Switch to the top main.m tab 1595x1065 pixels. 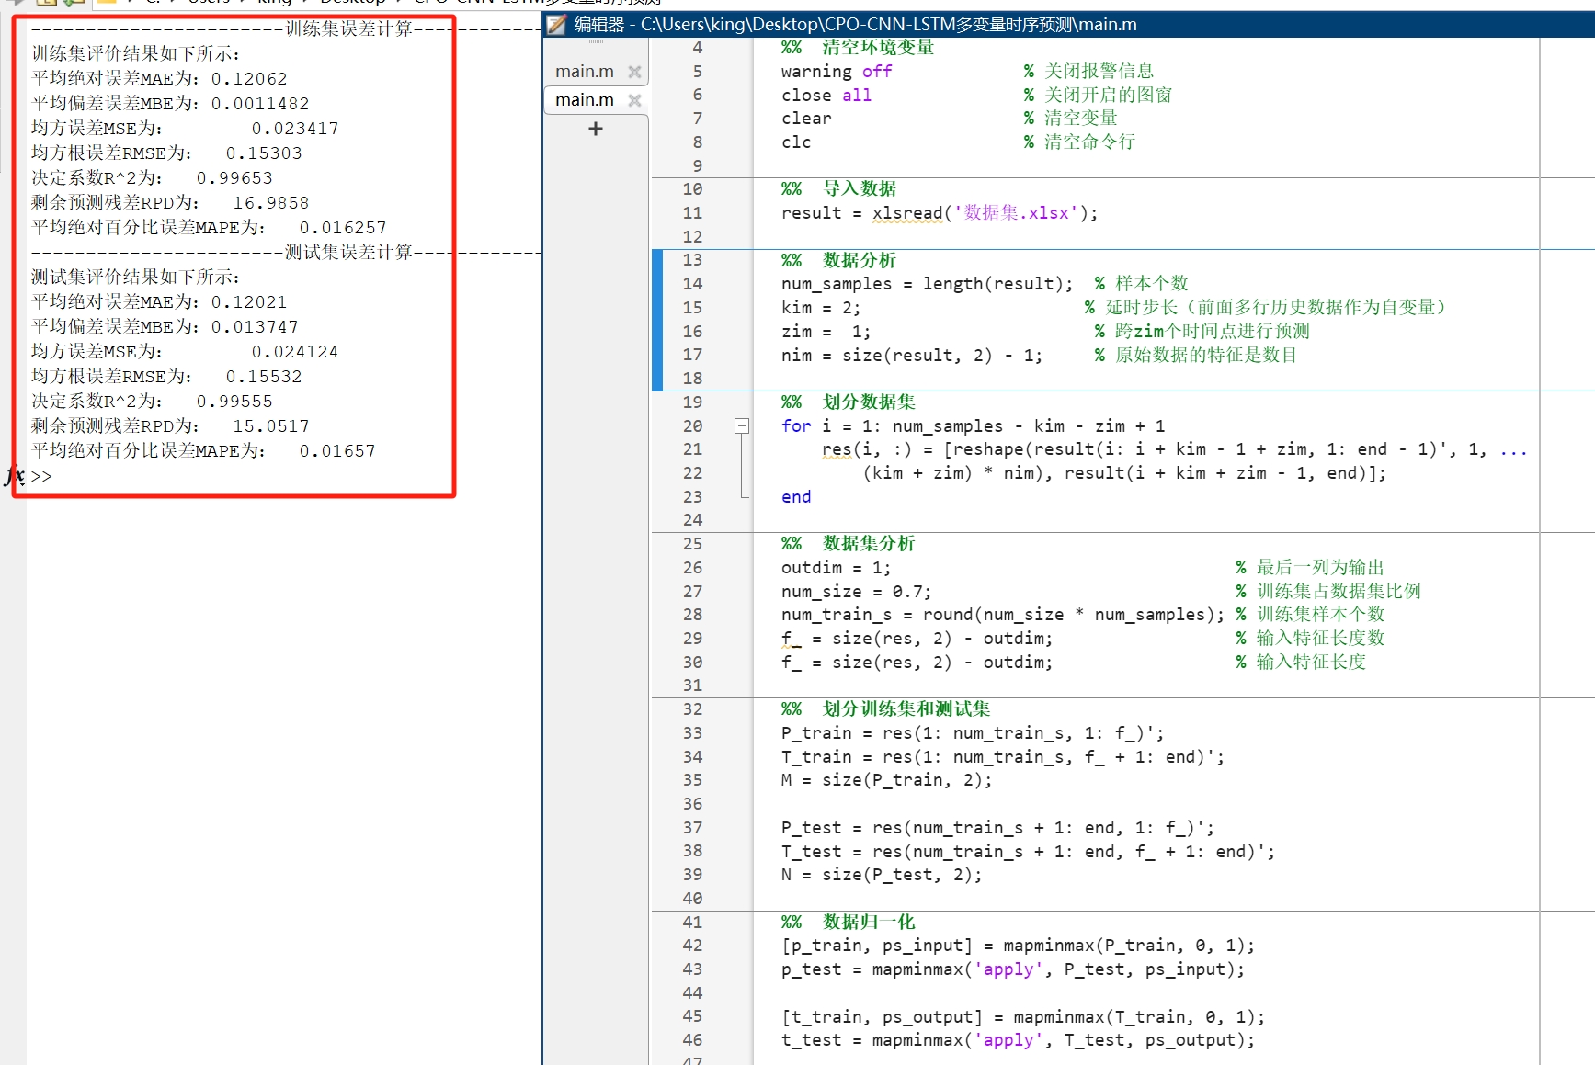pos(584,71)
